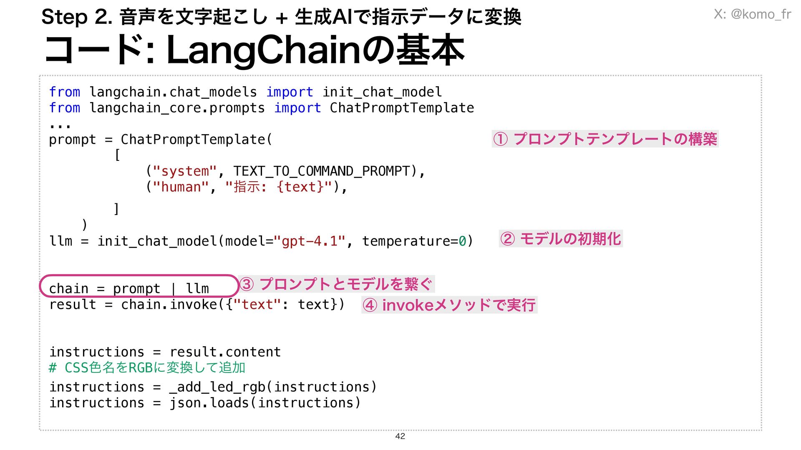Click the Step 2 subtitle heading
Viewport: 801px width, 450px height.
point(281,17)
